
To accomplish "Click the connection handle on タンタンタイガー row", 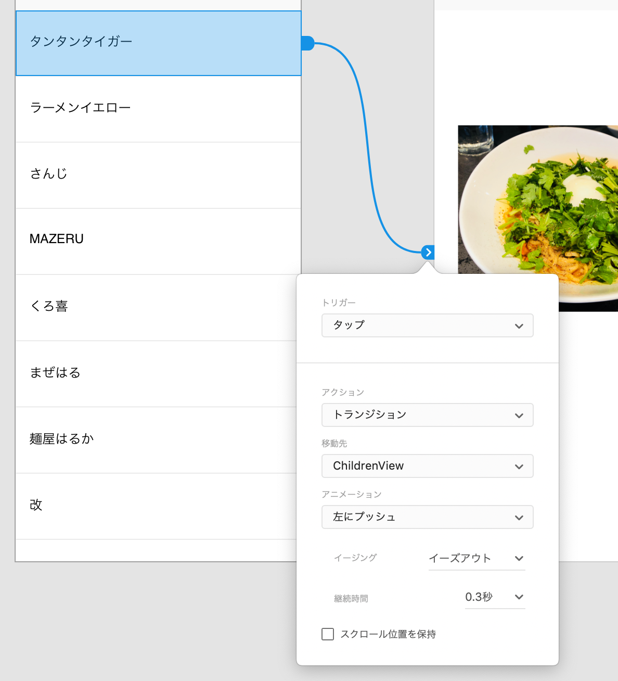I will click(x=308, y=43).
